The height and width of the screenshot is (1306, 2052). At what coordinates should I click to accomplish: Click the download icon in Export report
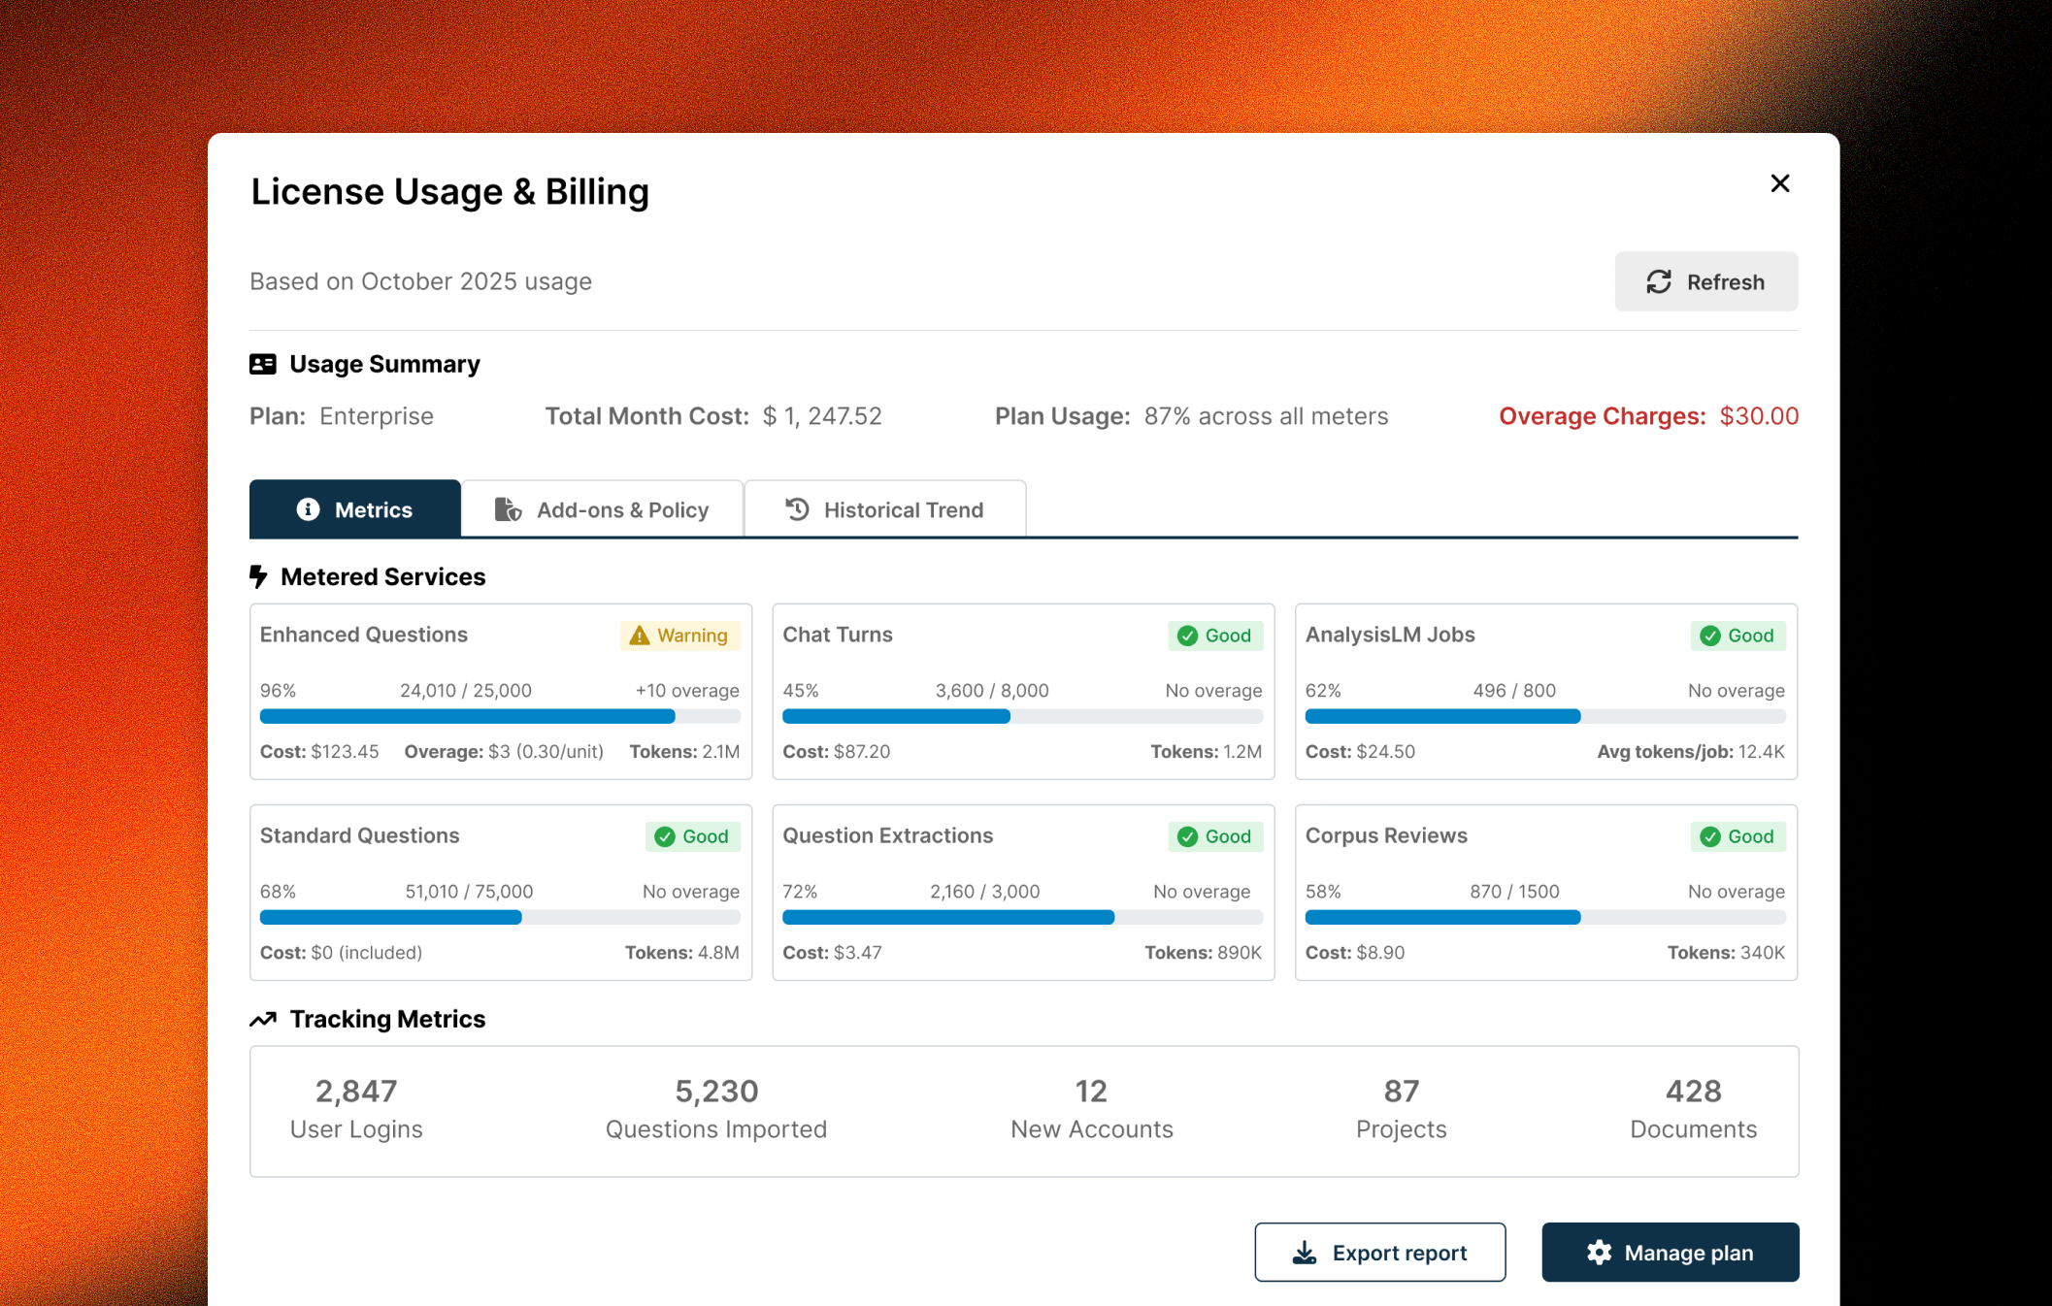tap(1305, 1253)
